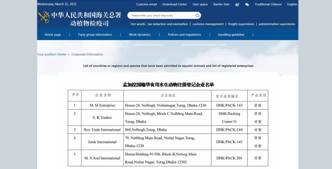Screen dimensions: 332x169
Task: Click the Chinese department title 动植物检疫司
Action: pyautogui.click(x=89, y=23)
